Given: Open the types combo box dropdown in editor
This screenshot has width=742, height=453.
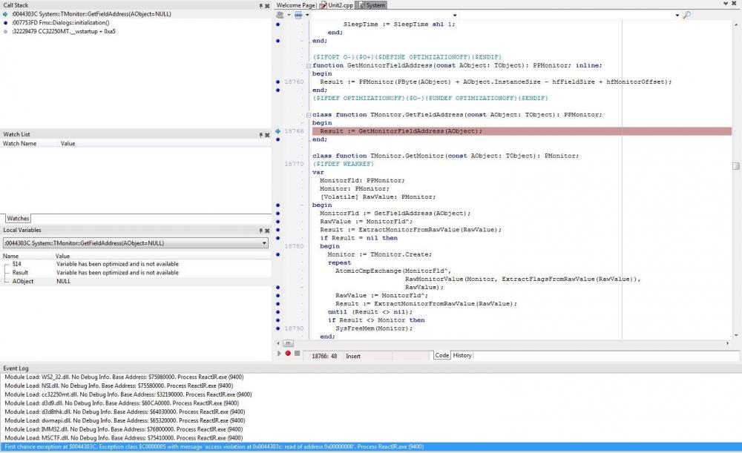Looking at the screenshot, I should click(x=455, y=15).
